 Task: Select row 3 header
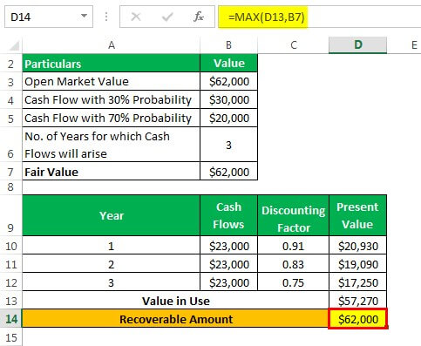point(10,82)
